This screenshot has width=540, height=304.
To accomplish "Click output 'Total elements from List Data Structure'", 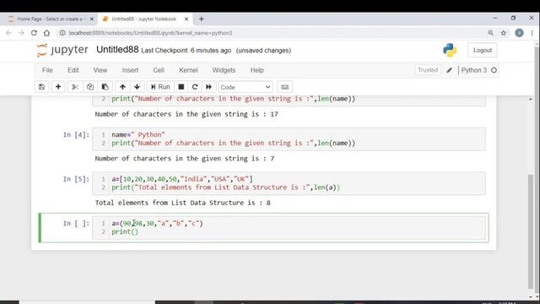I will (182, 203).
